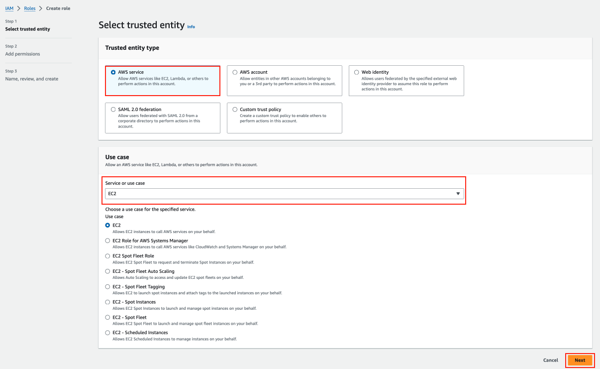The height and width of the screenshot is (369, 600).
Task: Select the AWS service trusted entity radio
Action: [113, 72]
